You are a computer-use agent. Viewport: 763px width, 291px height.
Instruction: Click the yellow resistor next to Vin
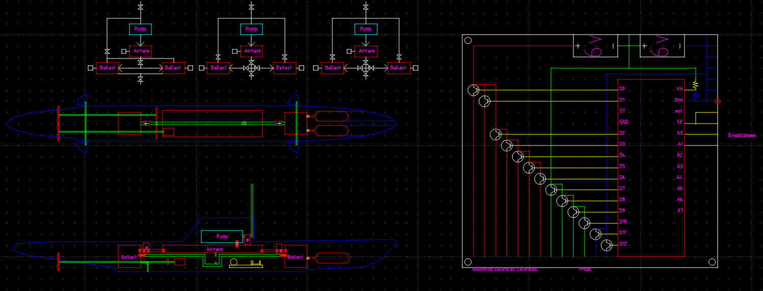694,84
